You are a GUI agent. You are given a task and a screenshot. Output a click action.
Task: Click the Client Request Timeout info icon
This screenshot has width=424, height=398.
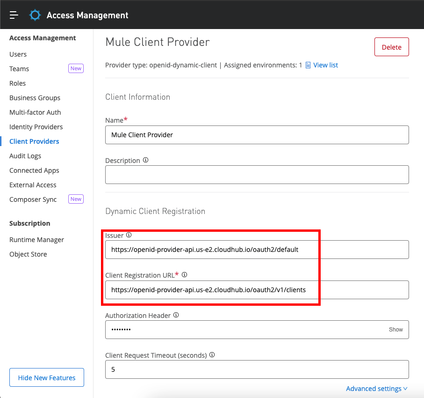coord(212,355)
